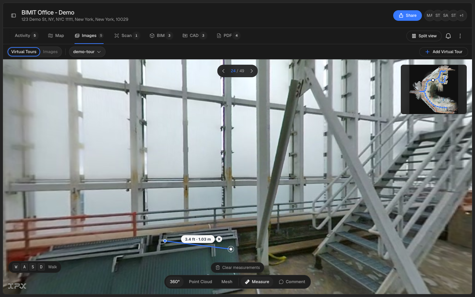Go to next tour image arrow
The height and width of the screenshot is (297, 475).
pos(252,71)
